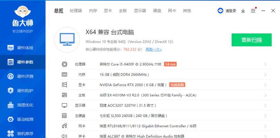Click the text 七彩虹 SL500 240GB
Screen dimensions: 280x138
click(x=116, y=116)
